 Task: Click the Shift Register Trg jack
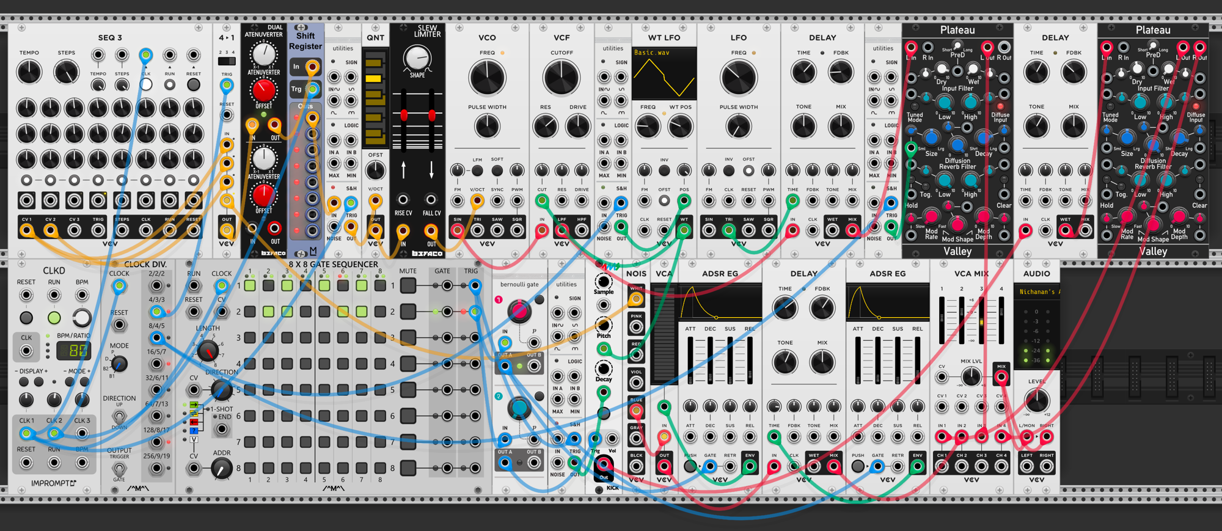coord(312,89)
